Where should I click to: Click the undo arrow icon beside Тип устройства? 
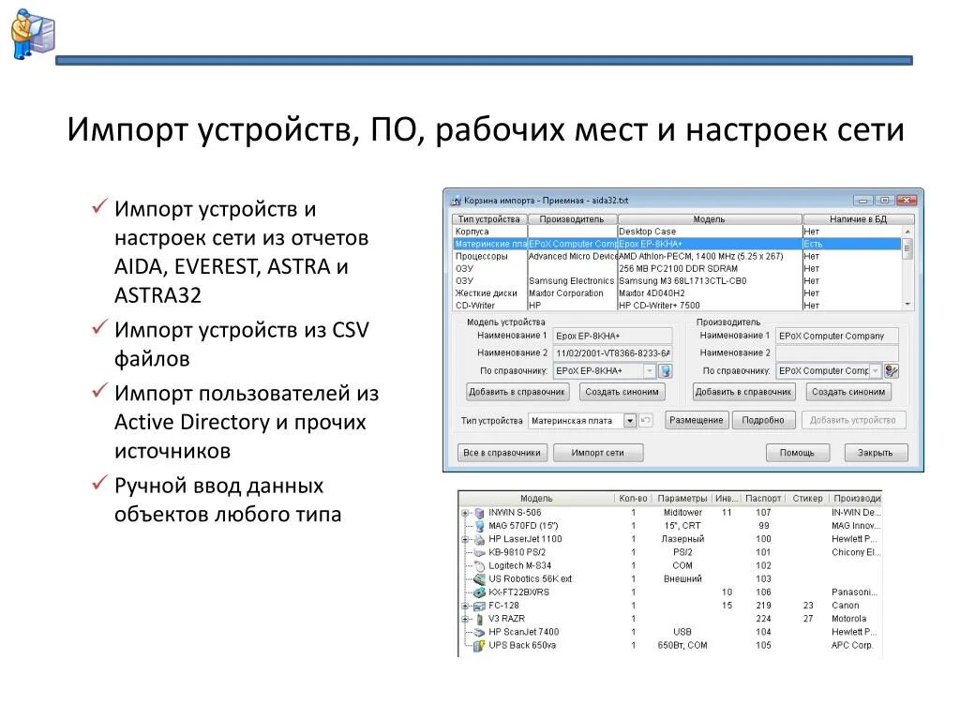645,421
